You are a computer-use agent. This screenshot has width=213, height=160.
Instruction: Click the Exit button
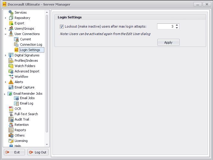(x=14, y=152)
